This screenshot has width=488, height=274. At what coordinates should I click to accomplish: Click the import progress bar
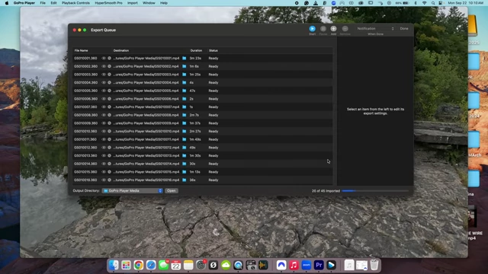pos(375,191)
